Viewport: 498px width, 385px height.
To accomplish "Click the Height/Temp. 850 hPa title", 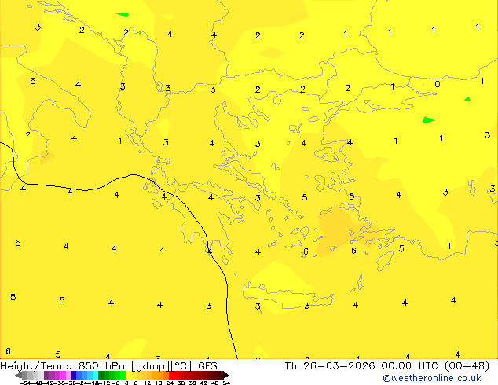I will pyautogui.click(x=61, y=365).
